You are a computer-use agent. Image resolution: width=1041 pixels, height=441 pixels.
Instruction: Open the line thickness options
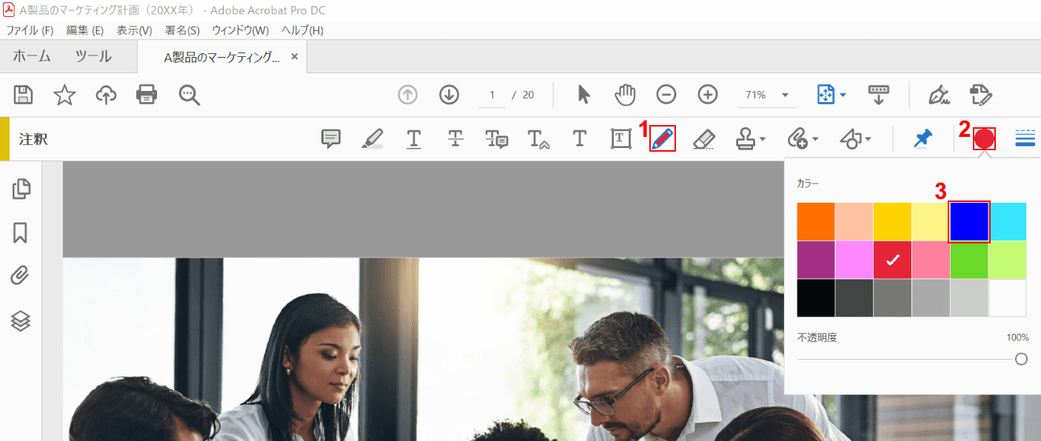[x=1025, y=138]
